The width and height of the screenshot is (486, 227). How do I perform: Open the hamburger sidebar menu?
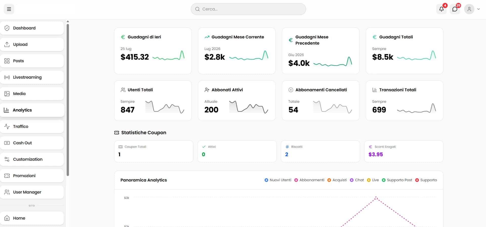[x=9, y=9]
